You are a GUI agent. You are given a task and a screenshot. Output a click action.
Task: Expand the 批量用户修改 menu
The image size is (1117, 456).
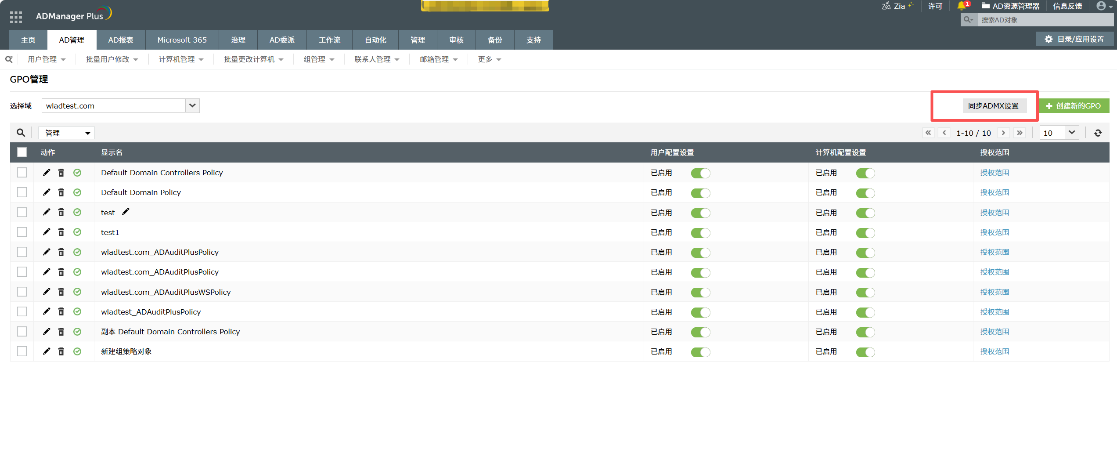(x=112, y=59)
